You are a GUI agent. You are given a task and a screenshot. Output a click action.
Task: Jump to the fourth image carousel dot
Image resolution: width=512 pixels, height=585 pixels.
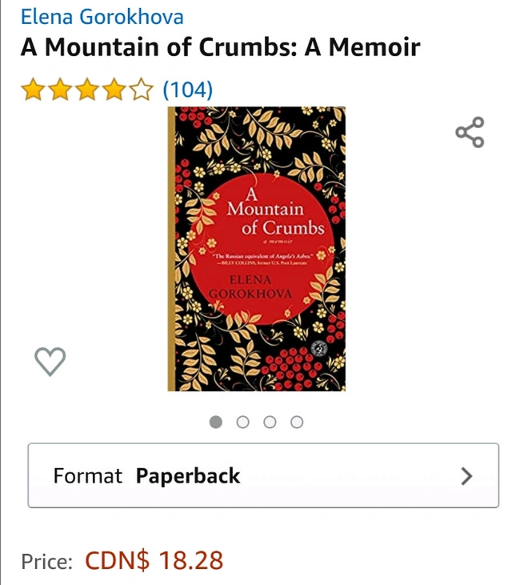[x=297, y=422]
